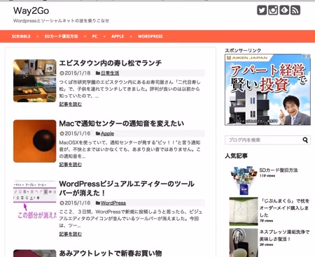Open the WORDPRESS menu item
Screen dimensions: 315x257
click(150, 36)
